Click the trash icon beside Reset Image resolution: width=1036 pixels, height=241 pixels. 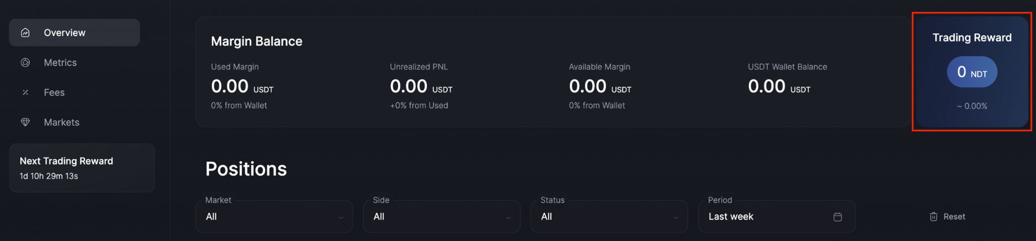pos(933,217)
